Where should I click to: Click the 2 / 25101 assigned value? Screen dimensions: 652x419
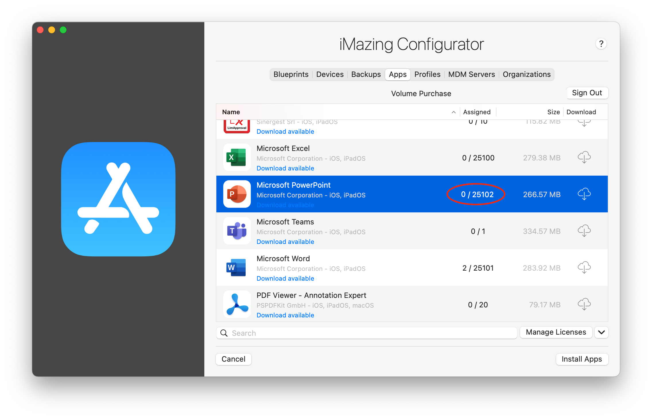[478, 268]
